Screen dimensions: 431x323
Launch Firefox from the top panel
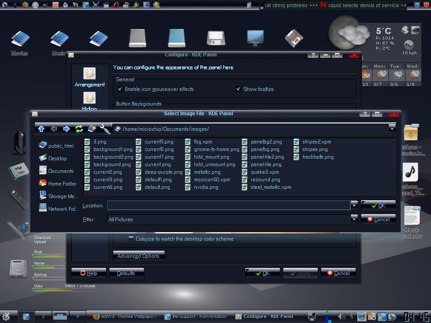25,5
